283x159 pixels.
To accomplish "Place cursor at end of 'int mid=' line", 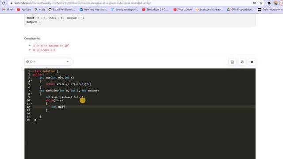I will (x=65, y=107).
